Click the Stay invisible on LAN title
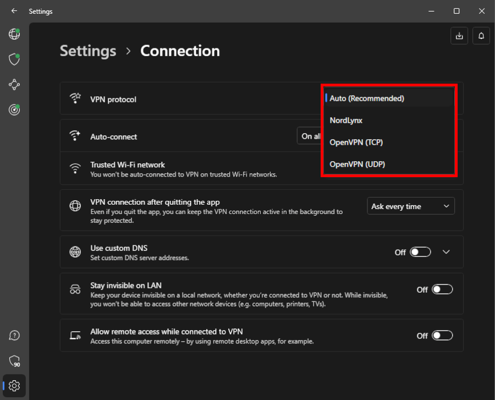This screenshot has height=400, width=495. pyautogui.click(x=126, y=286)
